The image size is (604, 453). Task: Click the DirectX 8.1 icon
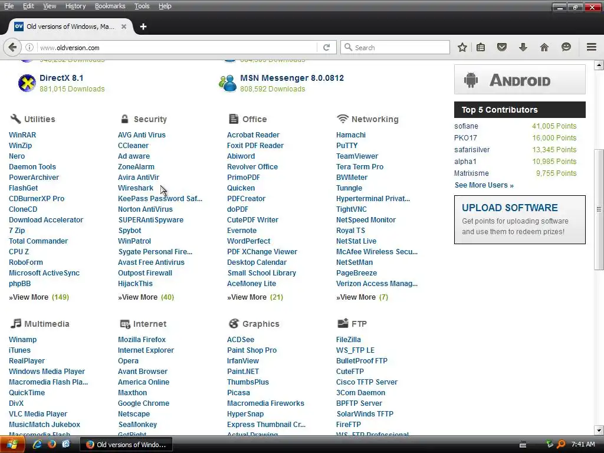click(27, 83)
